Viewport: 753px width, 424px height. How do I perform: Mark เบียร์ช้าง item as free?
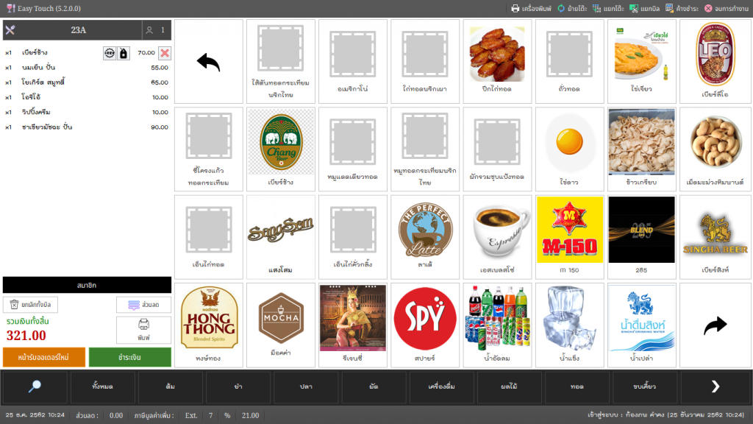tap(110, 53)
